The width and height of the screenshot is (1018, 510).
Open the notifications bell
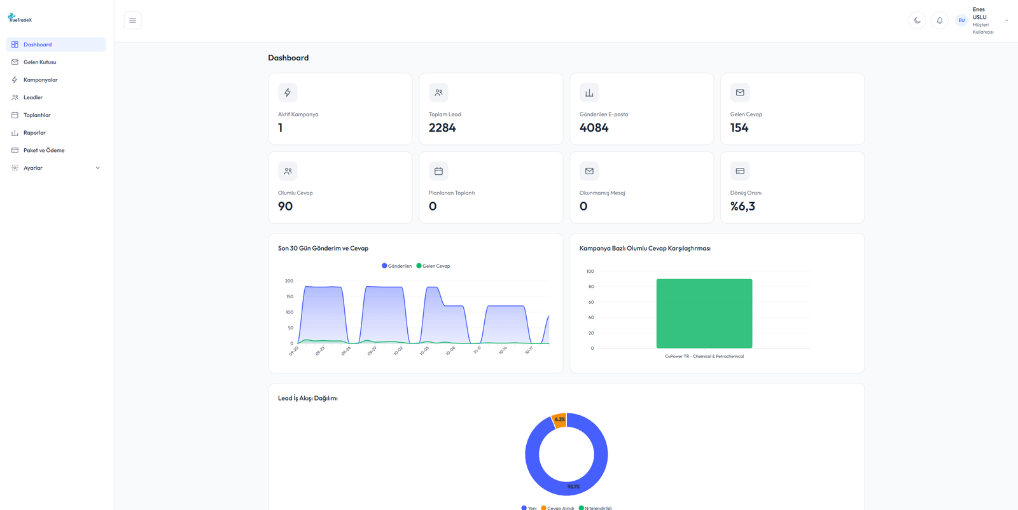940,20
